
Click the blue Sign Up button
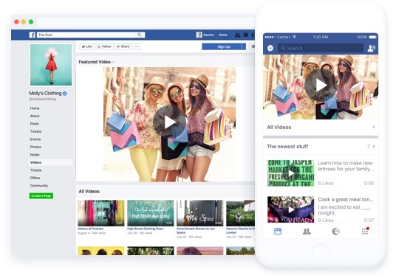[224, 46]
